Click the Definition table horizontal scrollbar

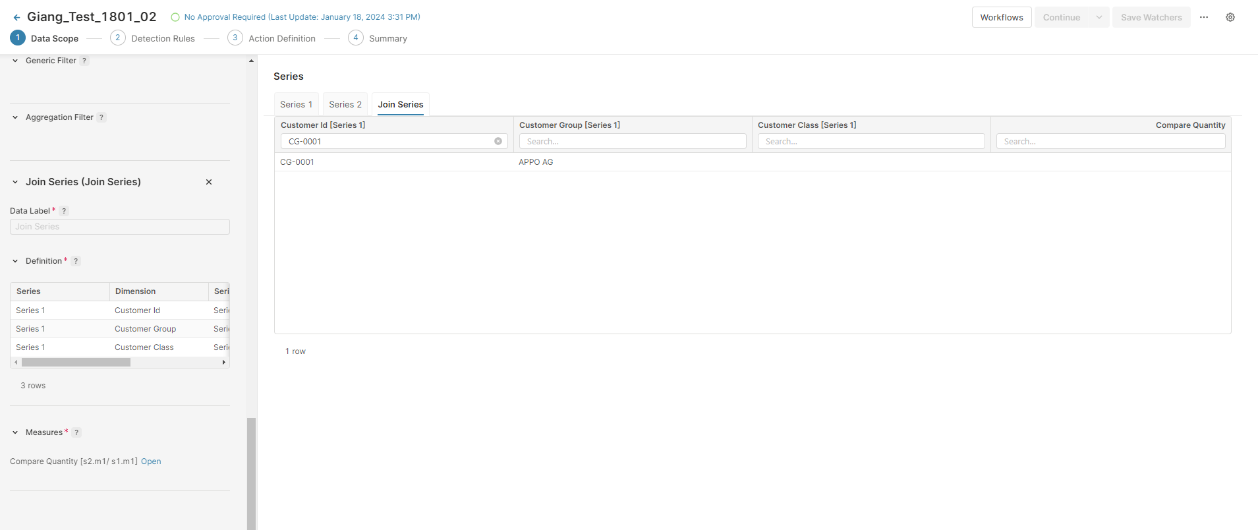pos(76,362)
